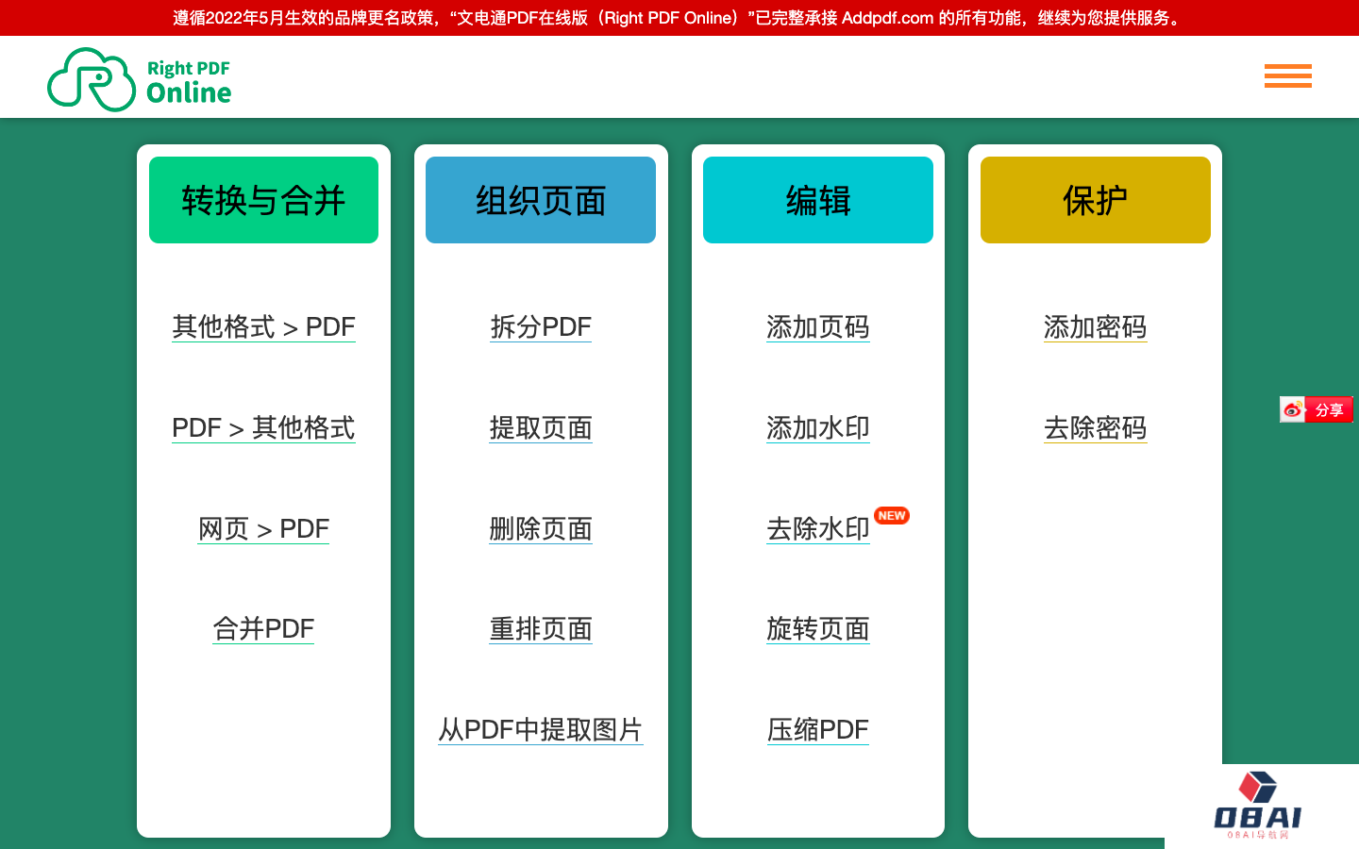Open PDF > 其他格式 conversion tool
The height and width of the screenshot is (849, 1359).
[263, 428]
